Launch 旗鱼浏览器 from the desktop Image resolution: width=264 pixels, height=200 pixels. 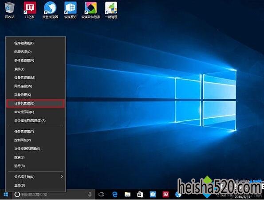50,10
